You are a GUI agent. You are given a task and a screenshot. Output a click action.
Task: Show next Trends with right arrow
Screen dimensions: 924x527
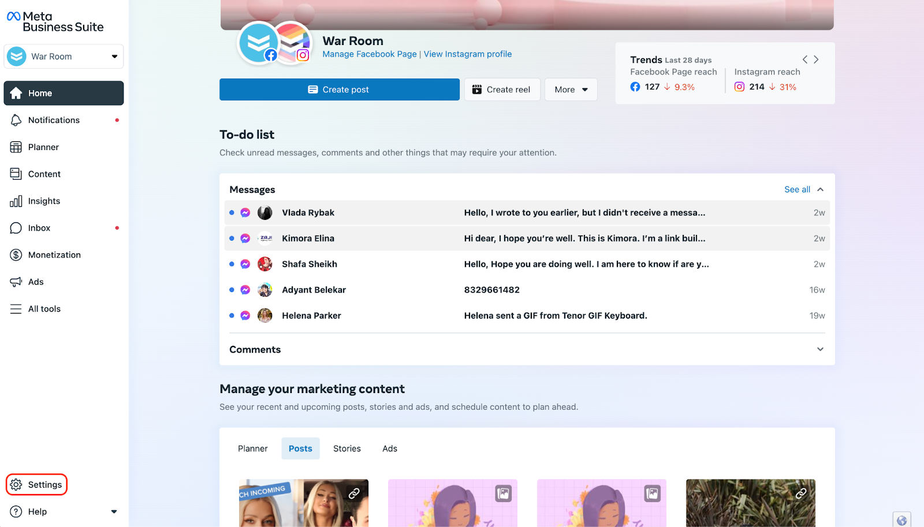(816, 59)
